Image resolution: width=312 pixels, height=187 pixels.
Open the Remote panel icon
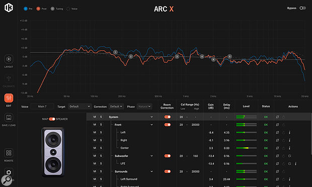point(9,153)
